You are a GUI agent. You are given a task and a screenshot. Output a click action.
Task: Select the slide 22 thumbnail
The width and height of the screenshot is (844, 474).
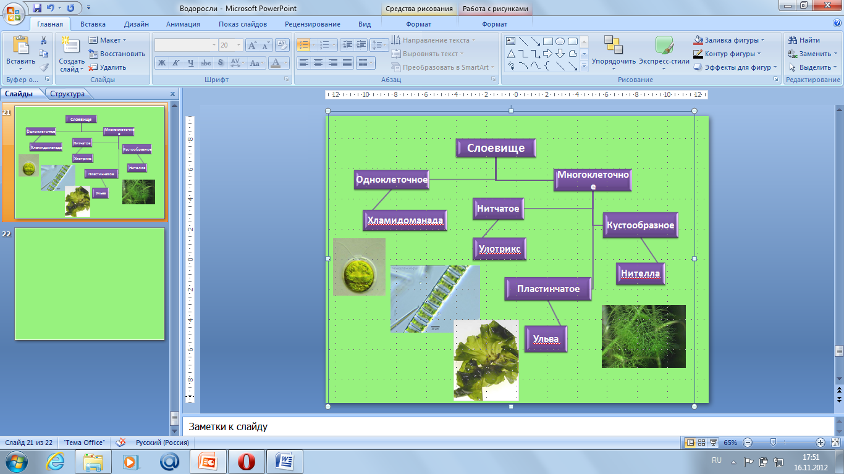(x=90, y=284)
